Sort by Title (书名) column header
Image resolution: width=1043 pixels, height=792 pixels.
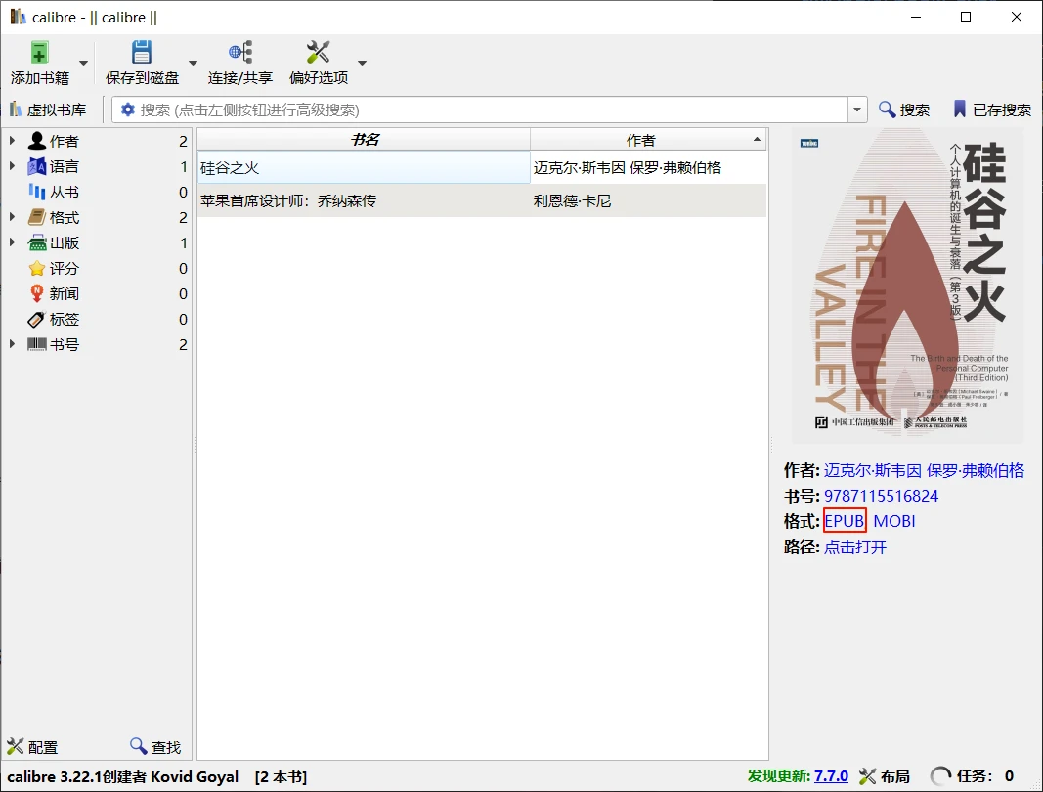point(364,140)
